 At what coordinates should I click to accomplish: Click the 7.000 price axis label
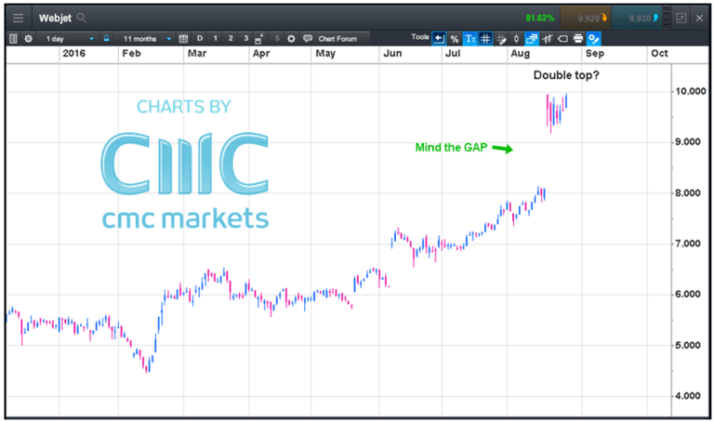[688, 244]
